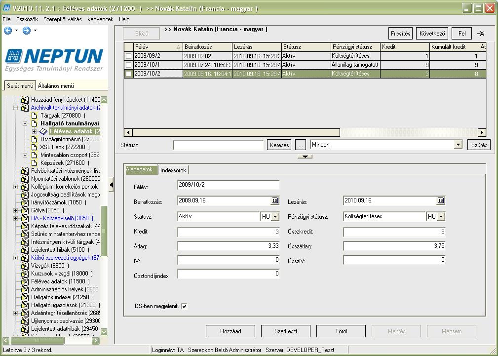Click the icon beside XSL fileok
Viewport: 498px width, 356px height.
[x=34, y=147]
